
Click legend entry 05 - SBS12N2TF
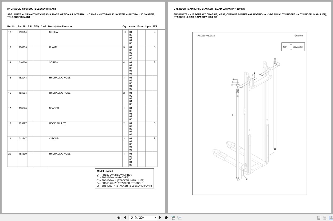(124, 186)
